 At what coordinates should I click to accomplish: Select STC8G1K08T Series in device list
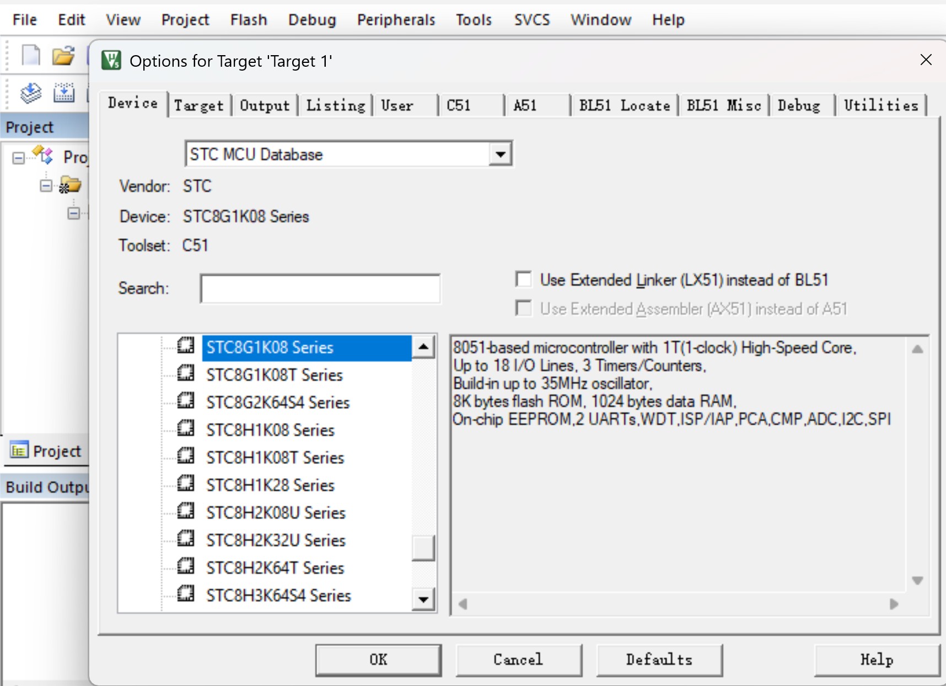point(275,375)
